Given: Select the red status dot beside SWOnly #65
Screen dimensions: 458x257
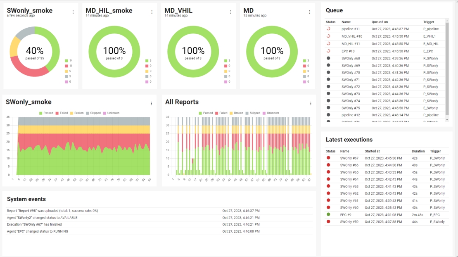Looking at the screenshot, I should point(328,172).
